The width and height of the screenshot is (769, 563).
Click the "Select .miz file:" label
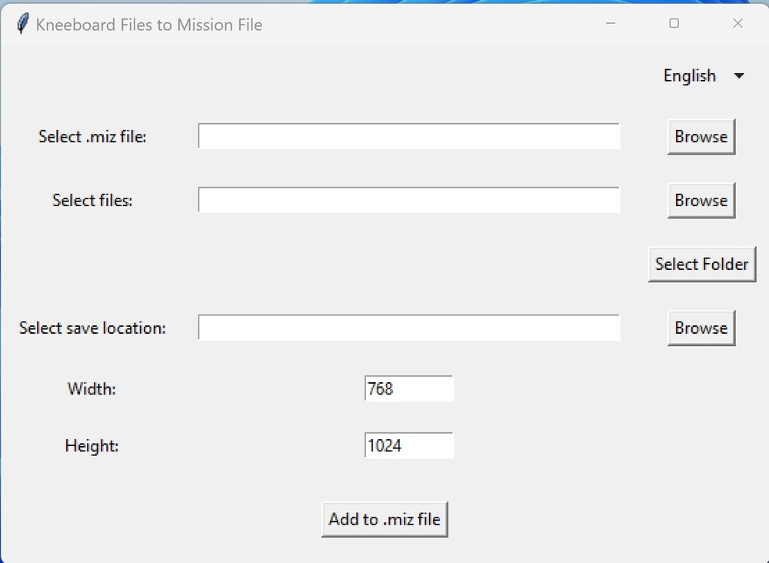coord(92,137)
